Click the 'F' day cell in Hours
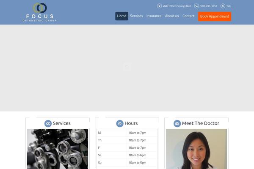 pyautogui.click(x=112, y=147)
